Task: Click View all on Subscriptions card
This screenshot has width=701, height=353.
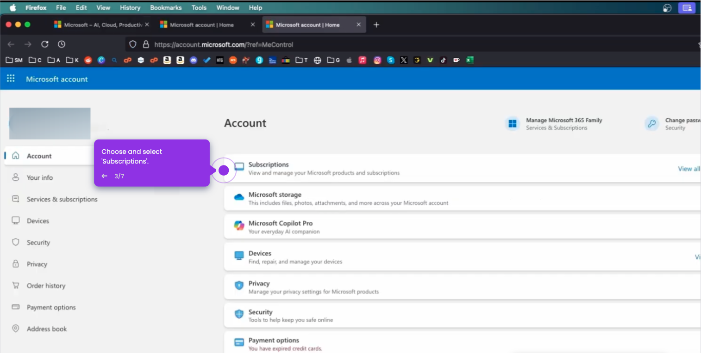Action: tap(689, 169)
